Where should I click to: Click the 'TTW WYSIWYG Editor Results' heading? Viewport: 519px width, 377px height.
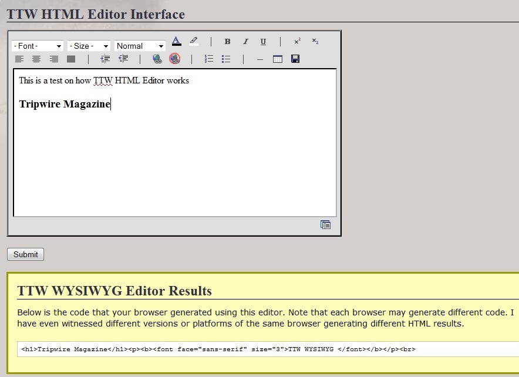[114, 291]
